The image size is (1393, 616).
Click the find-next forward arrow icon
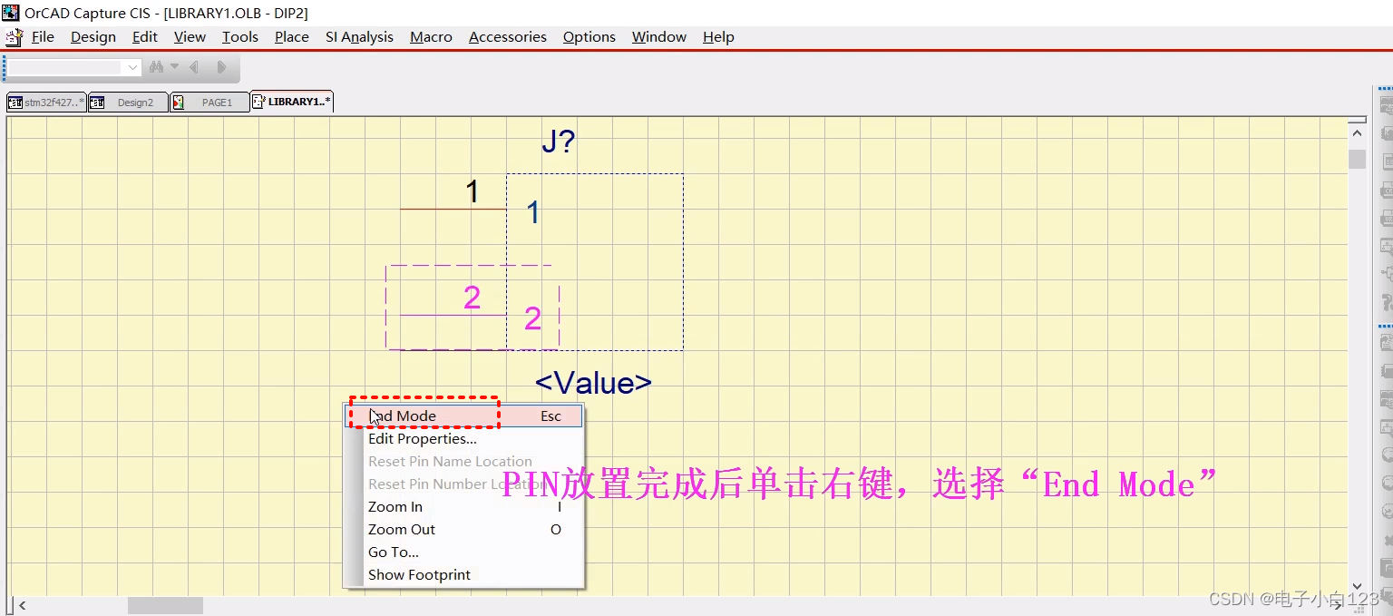[x=222, y=65]
